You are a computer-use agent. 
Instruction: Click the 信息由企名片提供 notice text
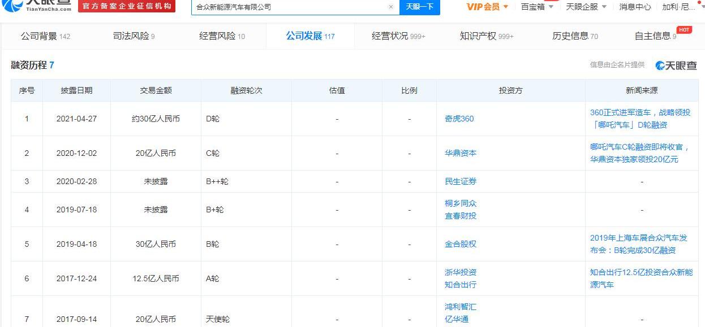pyautogui.click(x=617, y=65)
